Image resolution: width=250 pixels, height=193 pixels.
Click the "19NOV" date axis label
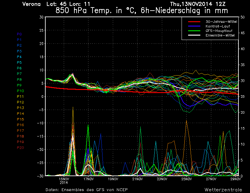point(113,179)
